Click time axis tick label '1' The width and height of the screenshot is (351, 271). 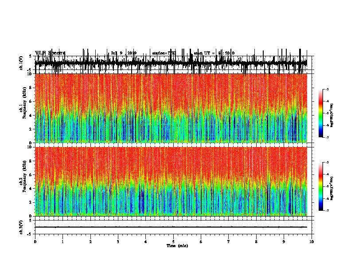(62, 242)
